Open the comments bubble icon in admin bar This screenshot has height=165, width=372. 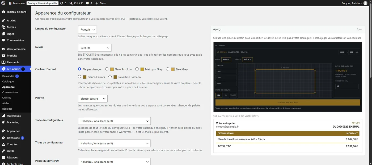[x=87, y=3]
